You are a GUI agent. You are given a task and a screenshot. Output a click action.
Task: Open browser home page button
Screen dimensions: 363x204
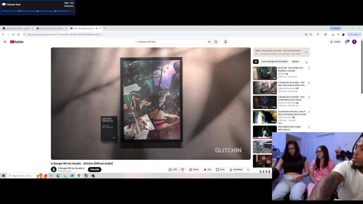tap(18, 34)
